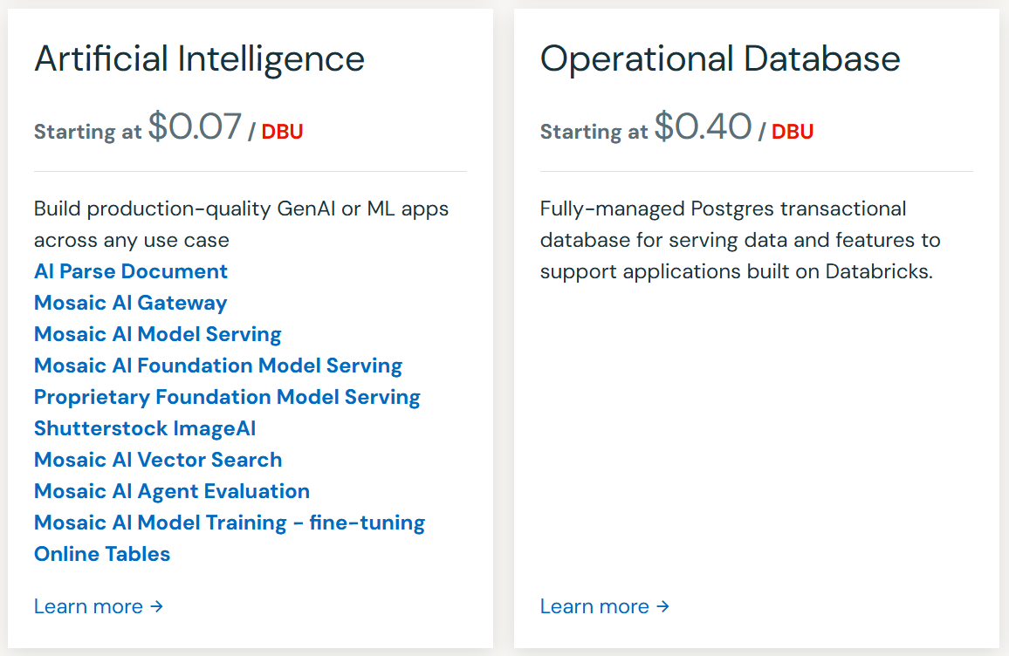Viewport: 1009px width, 656px height.
Task: Click Learn more on Operational Database card
Action: (594, 606)
